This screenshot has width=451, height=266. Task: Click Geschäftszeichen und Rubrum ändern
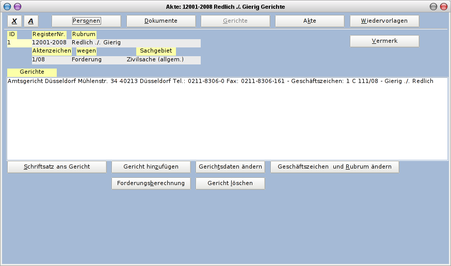pyautogui.click(x=334, y=167)
